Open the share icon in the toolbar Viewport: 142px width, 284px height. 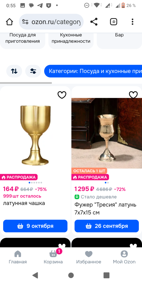(94, 22)
